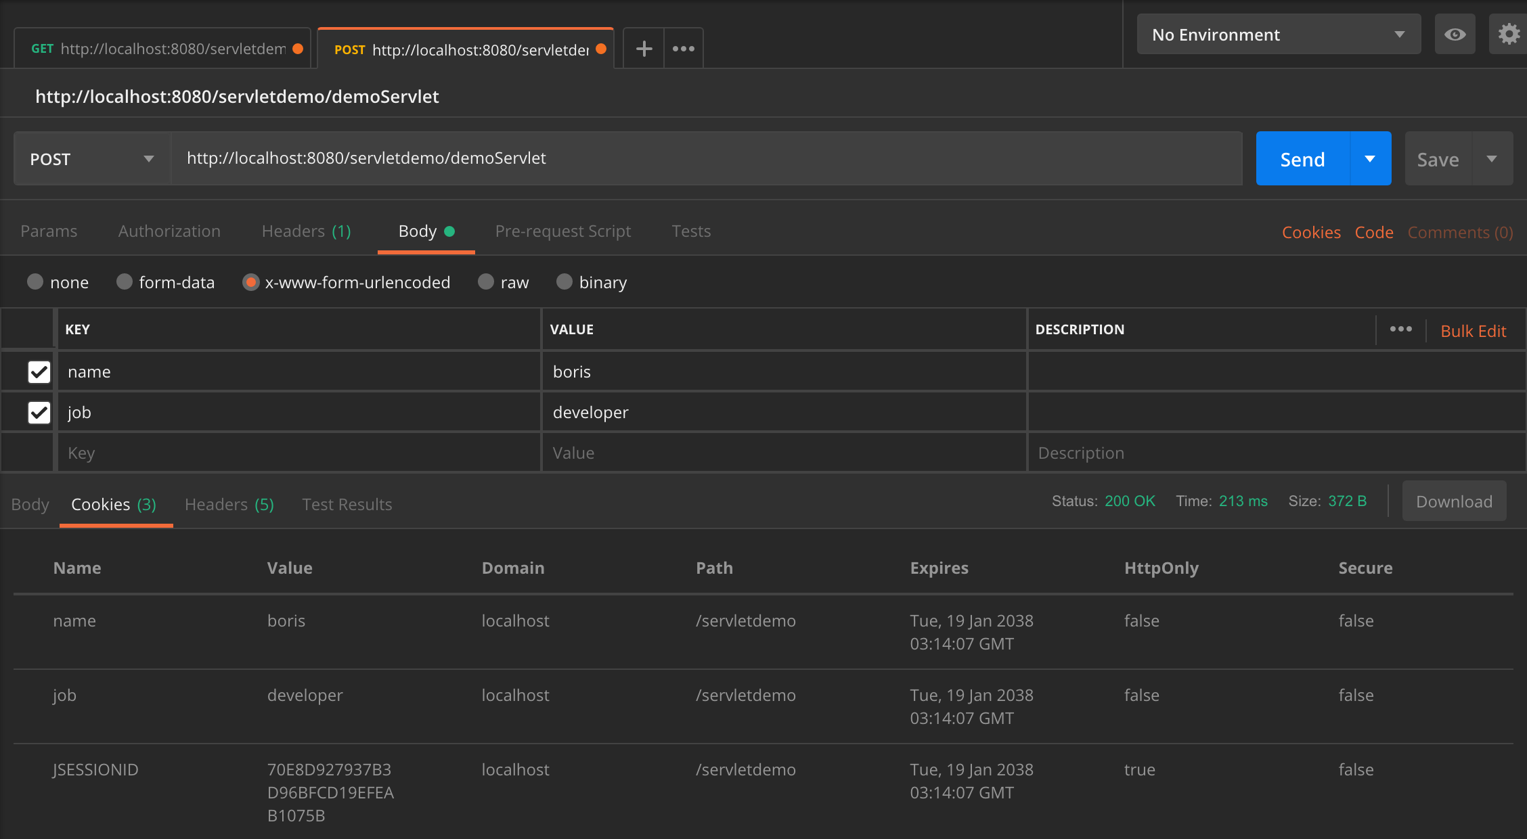Image resolution: width=1527 pixels, height=839 pixels.
Task: Uncheck the job parameter checkbox
Action: [x=39, y=412]
